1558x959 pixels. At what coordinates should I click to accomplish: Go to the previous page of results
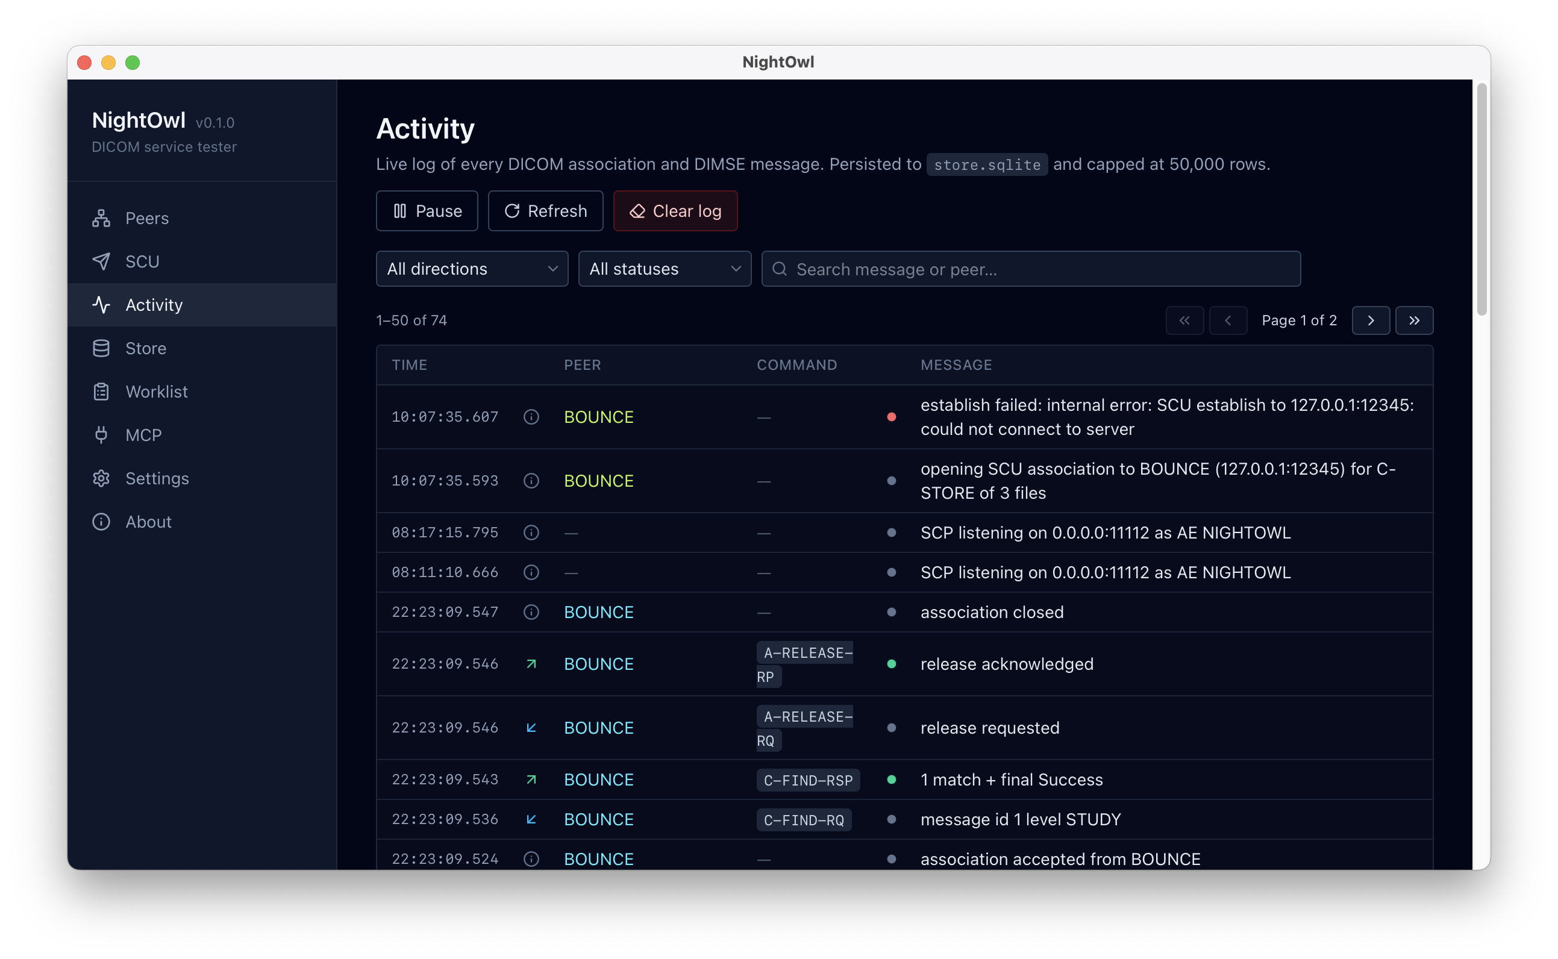(1227, 320)
